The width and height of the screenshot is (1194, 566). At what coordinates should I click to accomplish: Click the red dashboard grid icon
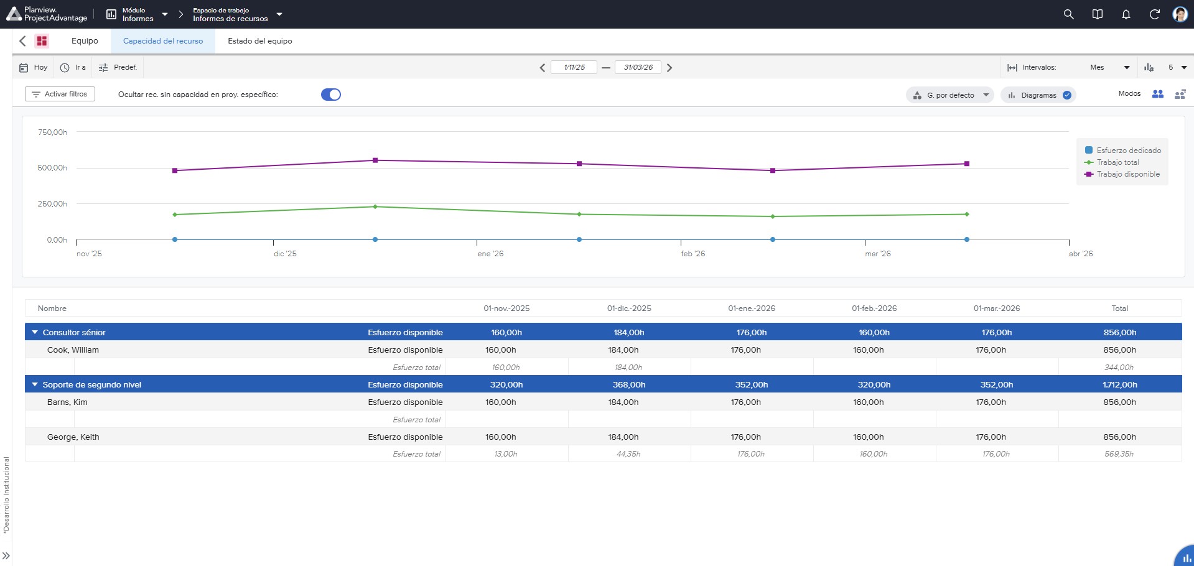[x=42, y=41]
